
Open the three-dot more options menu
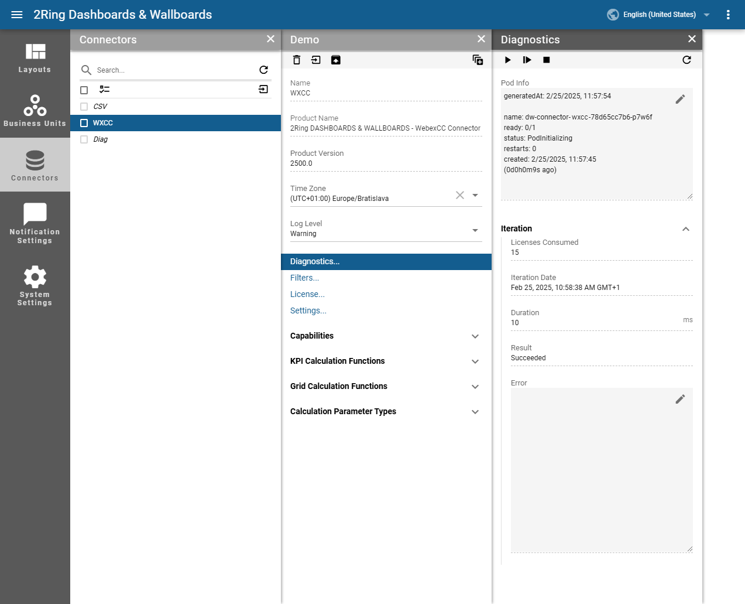728,15
